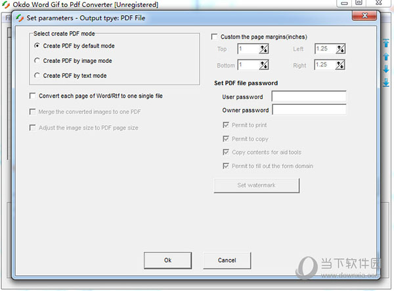Click the Okdo Converter main window title icon

pyautogui.click(x=6, y=5)
